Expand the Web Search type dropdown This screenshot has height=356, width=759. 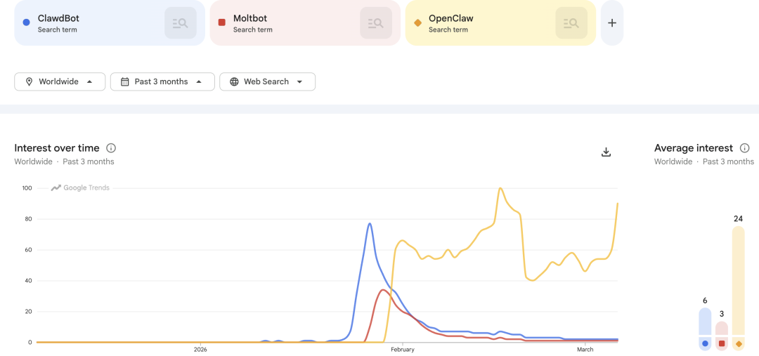299,81
